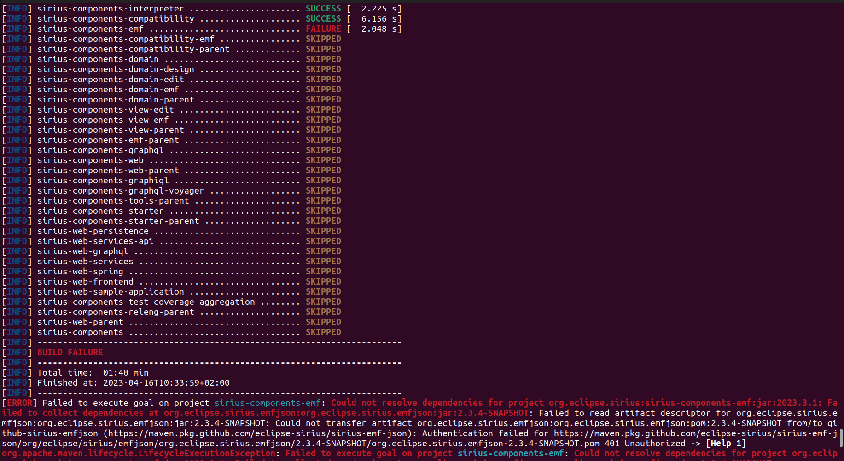Click 'sirius-web-parent' row
The width and height of the screenshot is (844, 461).
click(x=171, y=322)
